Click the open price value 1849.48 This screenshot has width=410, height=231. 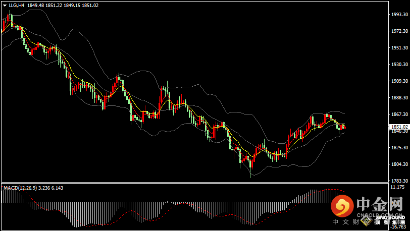(35, 6)
